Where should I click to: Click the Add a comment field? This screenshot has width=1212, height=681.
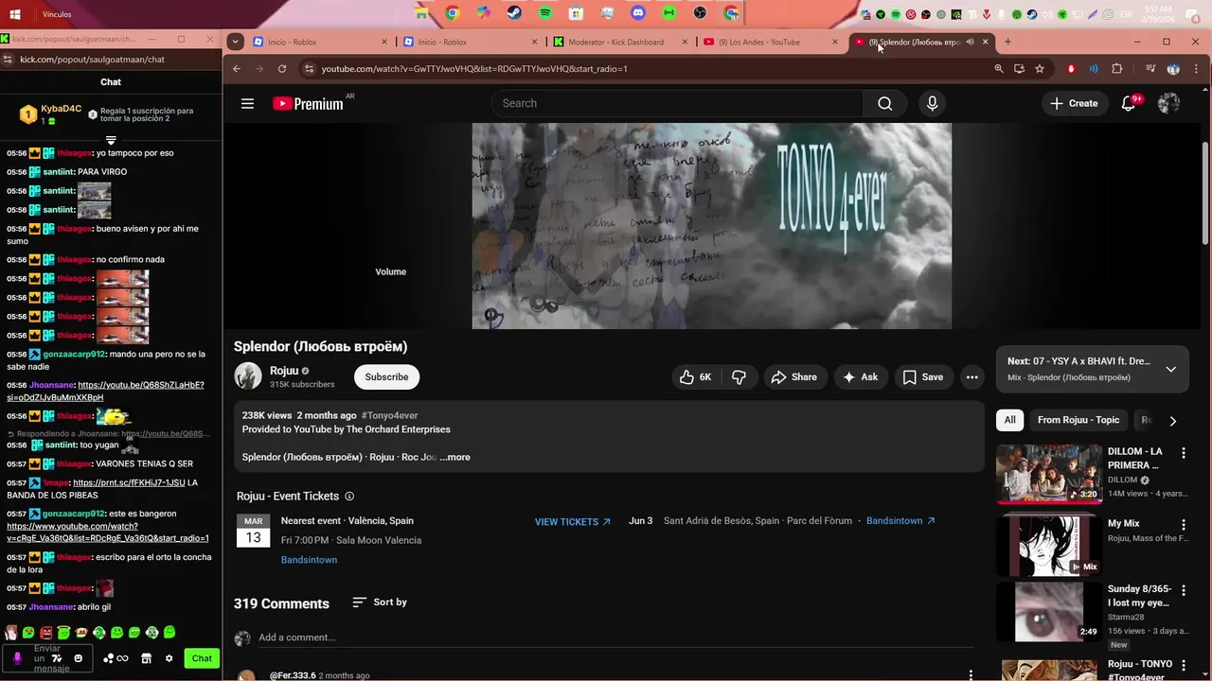615,637
